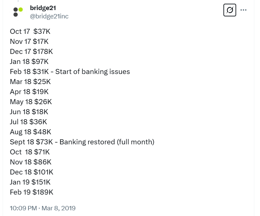Click the 'Oct 17 $37K' line
The height and width of the screenshot is (216, 260).
point(30,31)
